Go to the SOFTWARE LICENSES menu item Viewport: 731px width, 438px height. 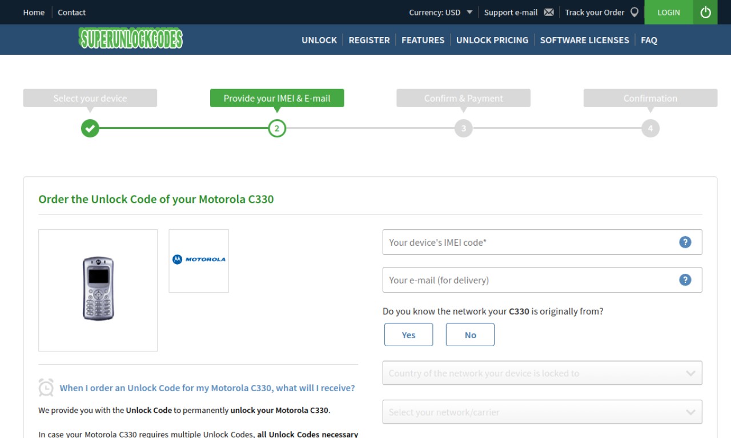point(584,40)
